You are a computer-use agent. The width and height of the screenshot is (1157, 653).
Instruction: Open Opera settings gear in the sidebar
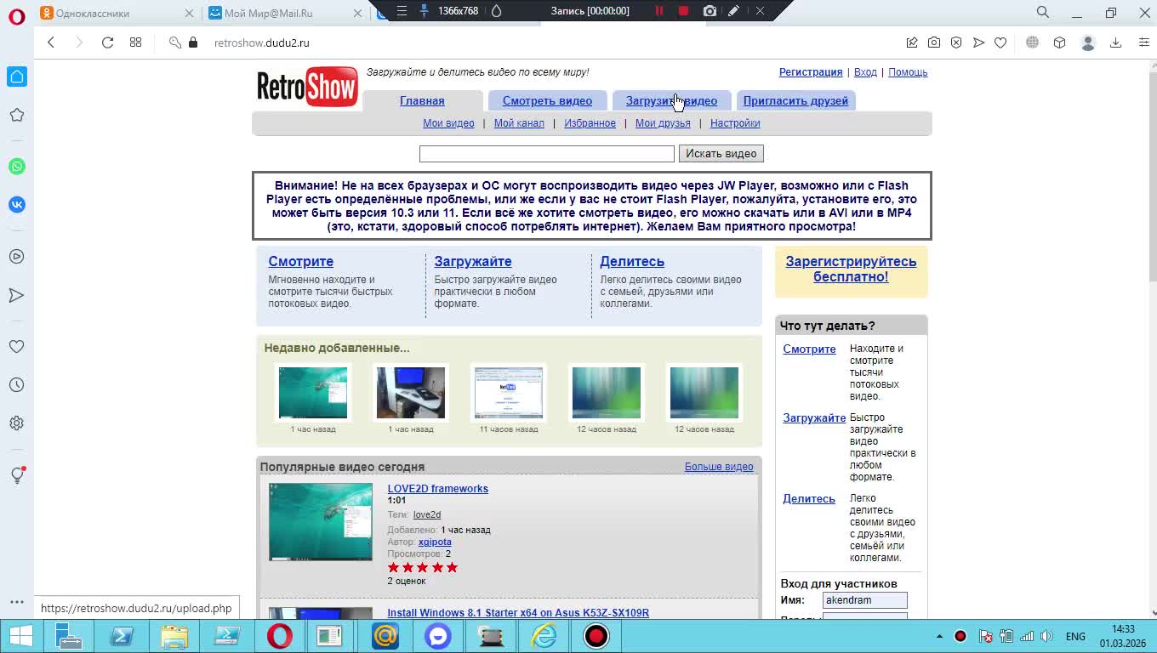pyautogui.click(x=17, y=423)
